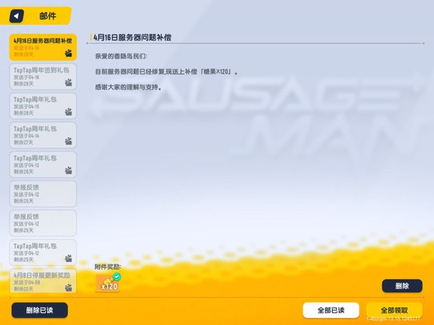Click gift icon on TapTap周年礼包 sent 04-14

[x=68, y=141]
